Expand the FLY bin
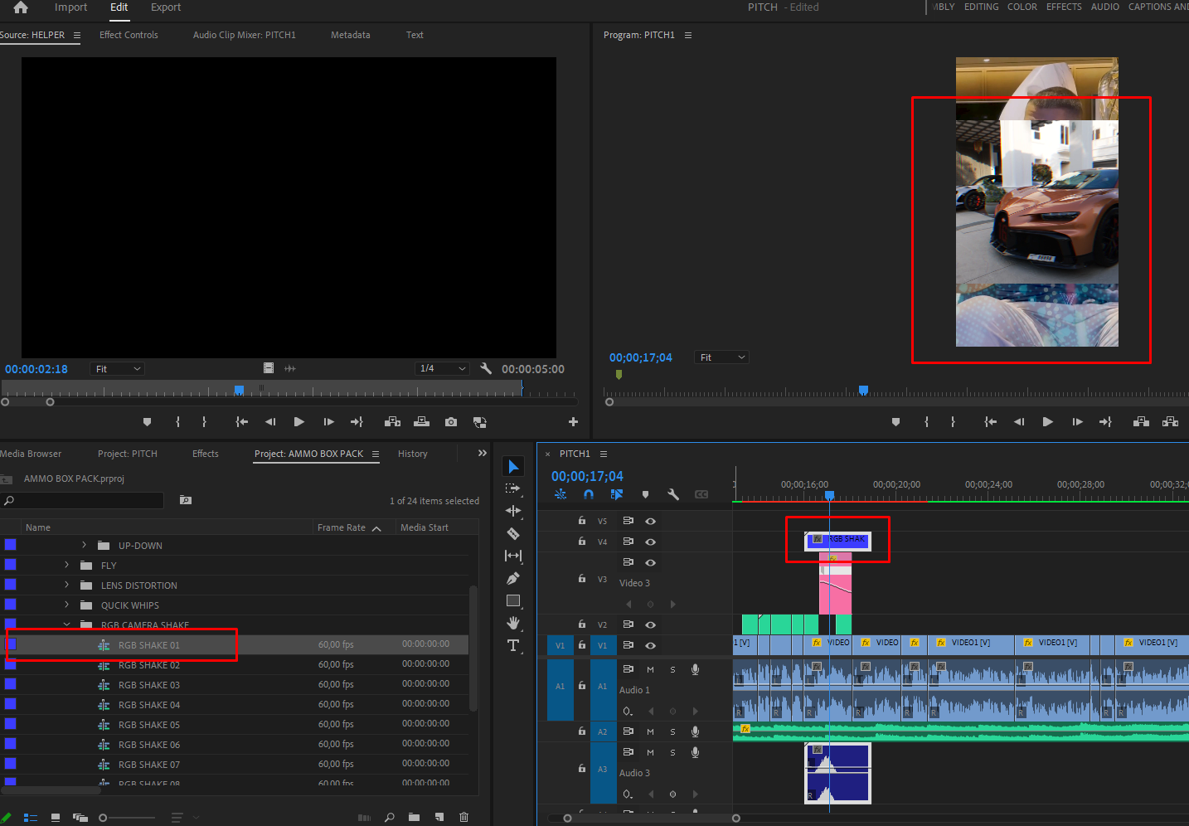The width and height of the screenshot is (1189, 826). pyautogui.click(x=66, y=565)
